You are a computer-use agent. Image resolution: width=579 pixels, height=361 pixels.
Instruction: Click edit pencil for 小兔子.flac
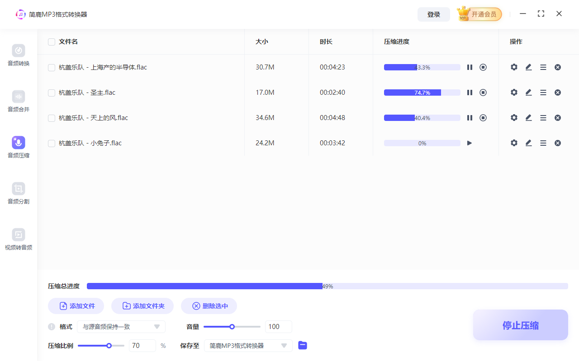point(528,143)
